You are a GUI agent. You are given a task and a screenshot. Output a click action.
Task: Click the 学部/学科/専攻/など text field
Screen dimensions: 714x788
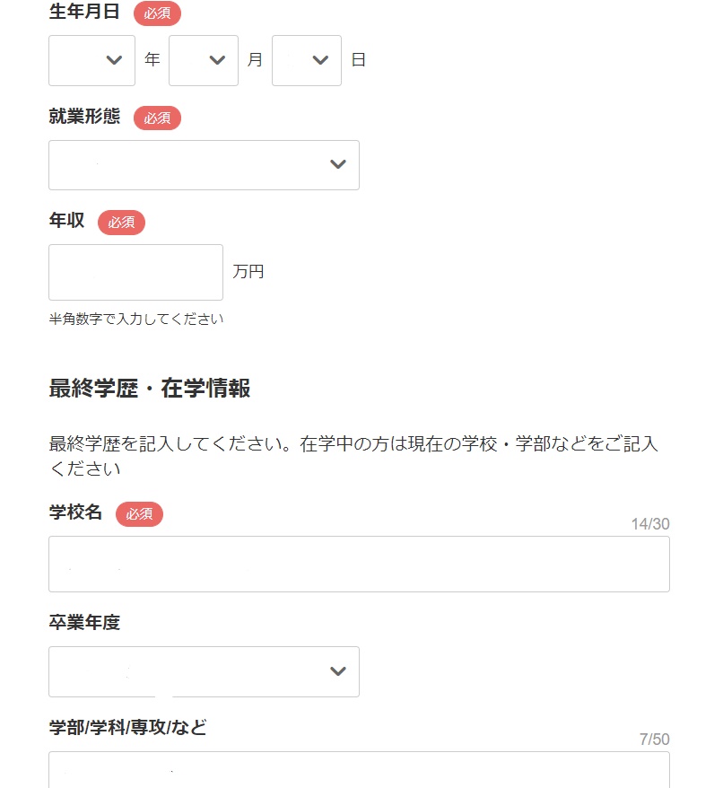click(x=359, y=770)
